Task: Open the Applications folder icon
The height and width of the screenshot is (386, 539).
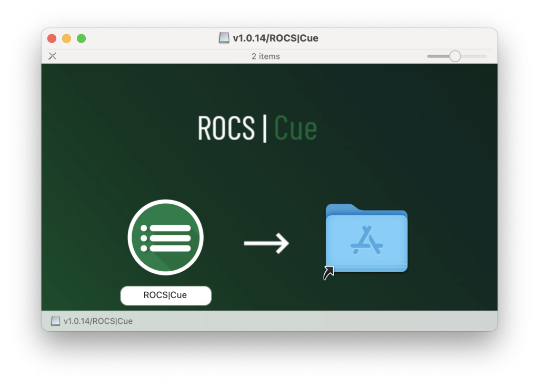Action: pyautogui.click(x=366, y=240)
